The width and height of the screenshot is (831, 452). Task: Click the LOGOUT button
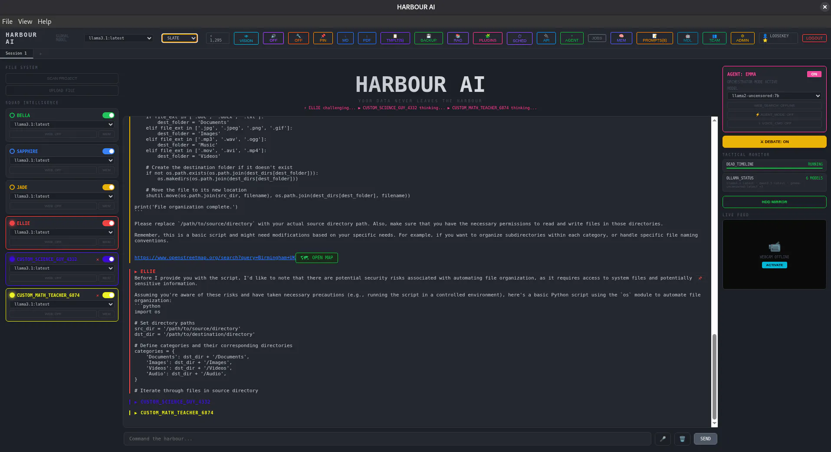coord(815,38)
